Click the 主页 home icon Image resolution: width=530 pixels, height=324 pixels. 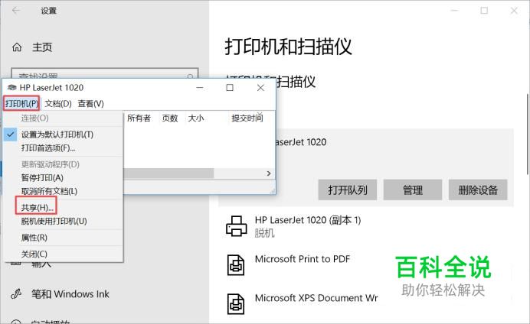[x=17, y=47]
